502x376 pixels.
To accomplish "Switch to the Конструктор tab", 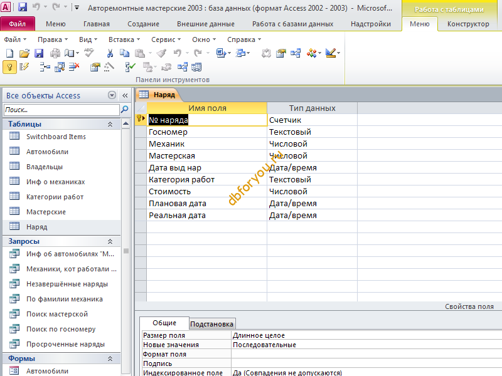I will [x=468, y=24].
